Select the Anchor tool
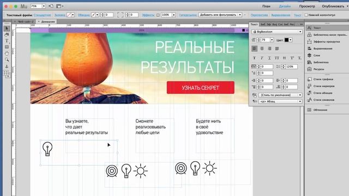The height and width of the screenshot is (196, 349). click(x=7, y=66)
